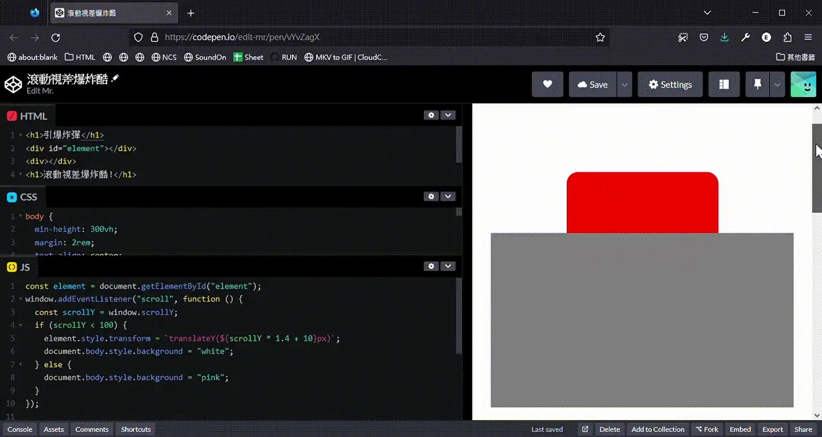Click the preview scrollbar up arrow

coord(817,109)
